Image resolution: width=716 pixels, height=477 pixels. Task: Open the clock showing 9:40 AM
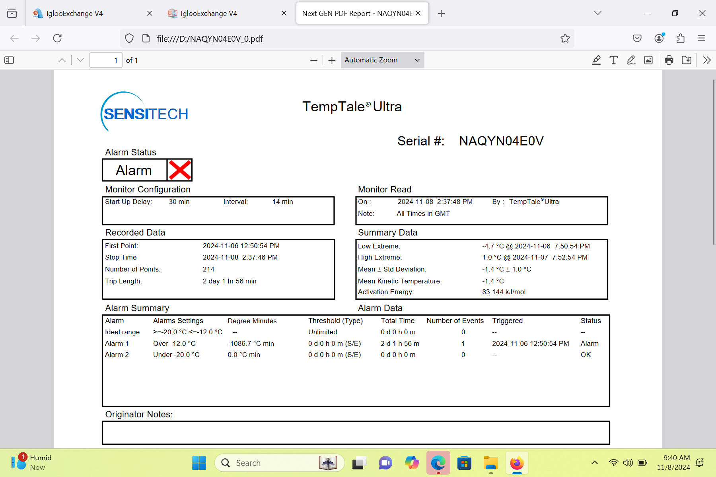coord(673,463)
